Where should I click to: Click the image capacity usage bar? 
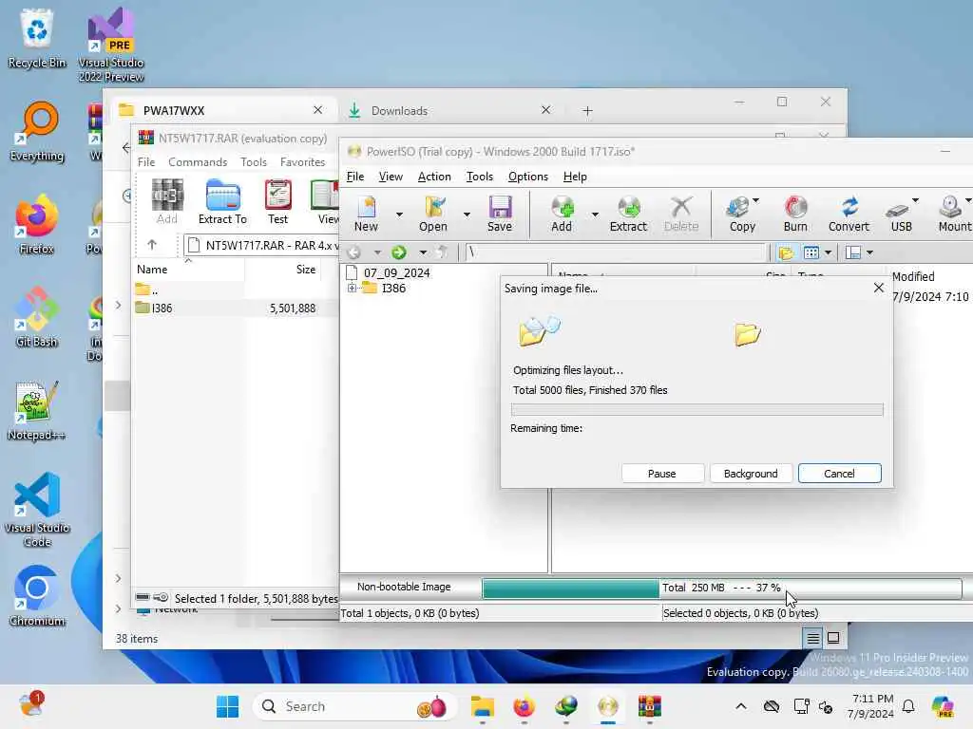[722, 588]
